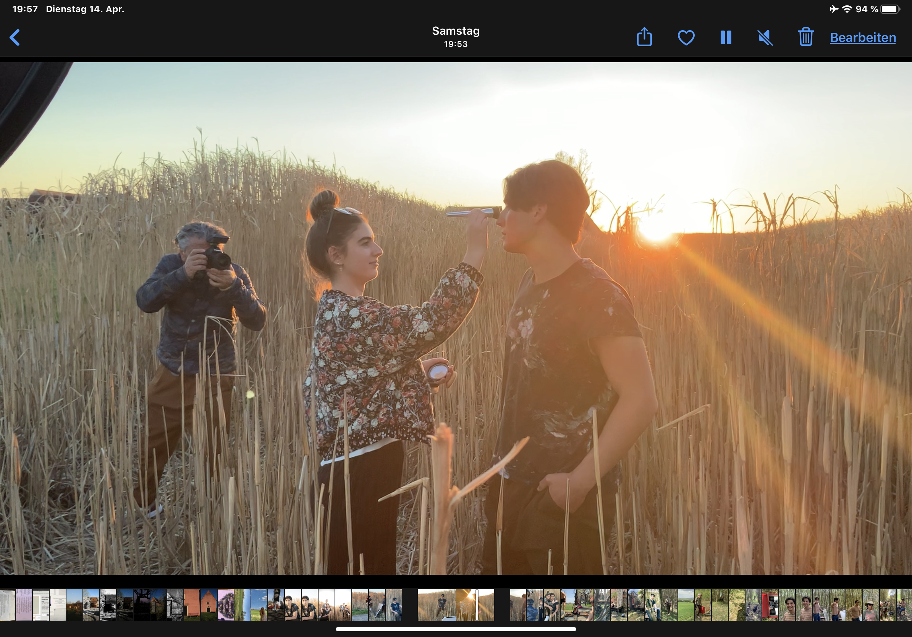Click the video playhead scrubber in filmstrip
The image size is (912, 637).
tap(477, 605)
